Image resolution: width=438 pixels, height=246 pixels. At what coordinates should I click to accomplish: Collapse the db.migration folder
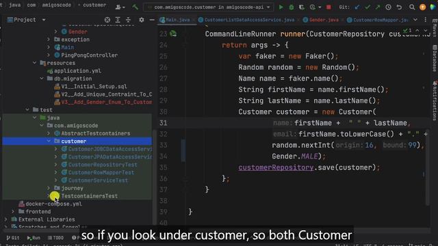pyautogui.click(x=41, y=79)
